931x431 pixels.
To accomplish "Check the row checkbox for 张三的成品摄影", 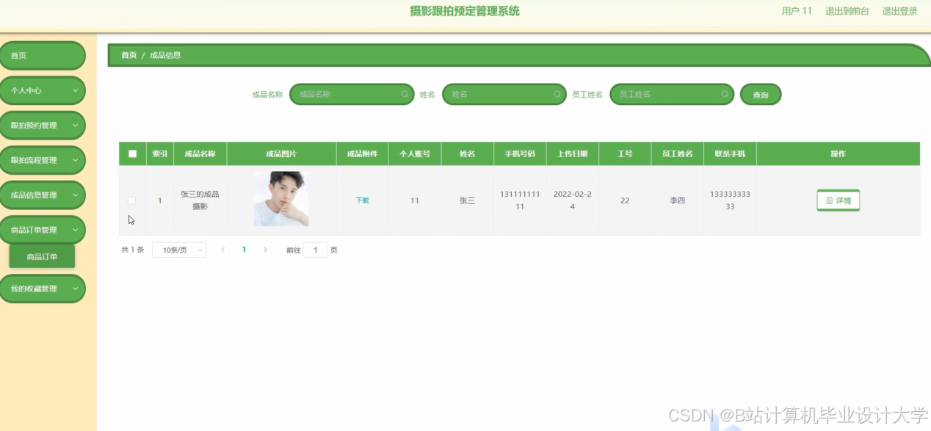I will [x=131, y=200].
